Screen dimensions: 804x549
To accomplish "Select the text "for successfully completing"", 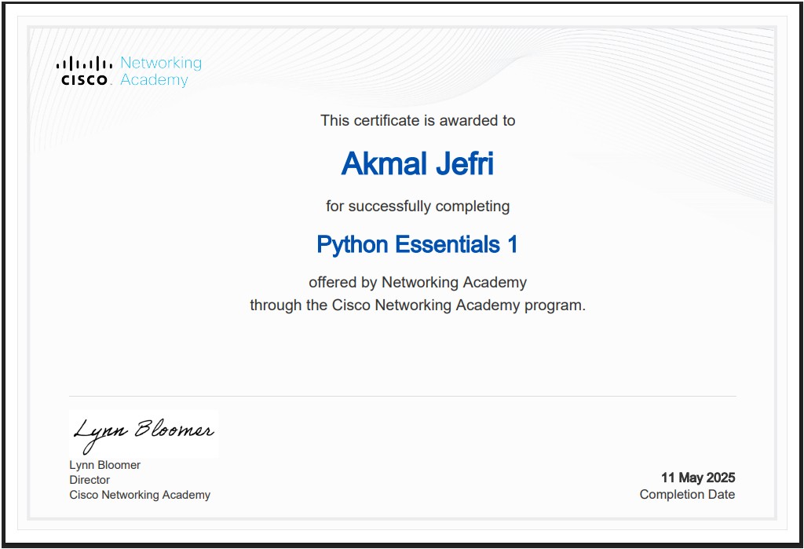I will click(x=418, y=207).
